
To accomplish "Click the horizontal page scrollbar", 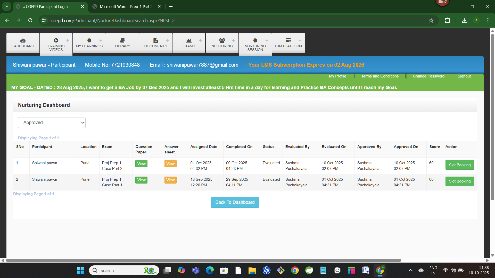I will pyautogui.click(x=203, y=260).
